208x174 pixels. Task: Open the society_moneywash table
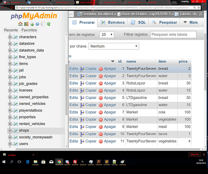(36, 137)
